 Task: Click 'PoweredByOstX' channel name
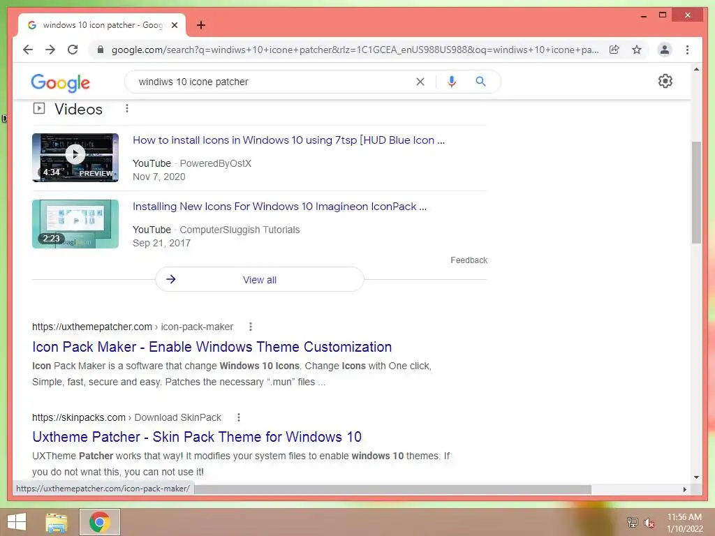point(216,163)
